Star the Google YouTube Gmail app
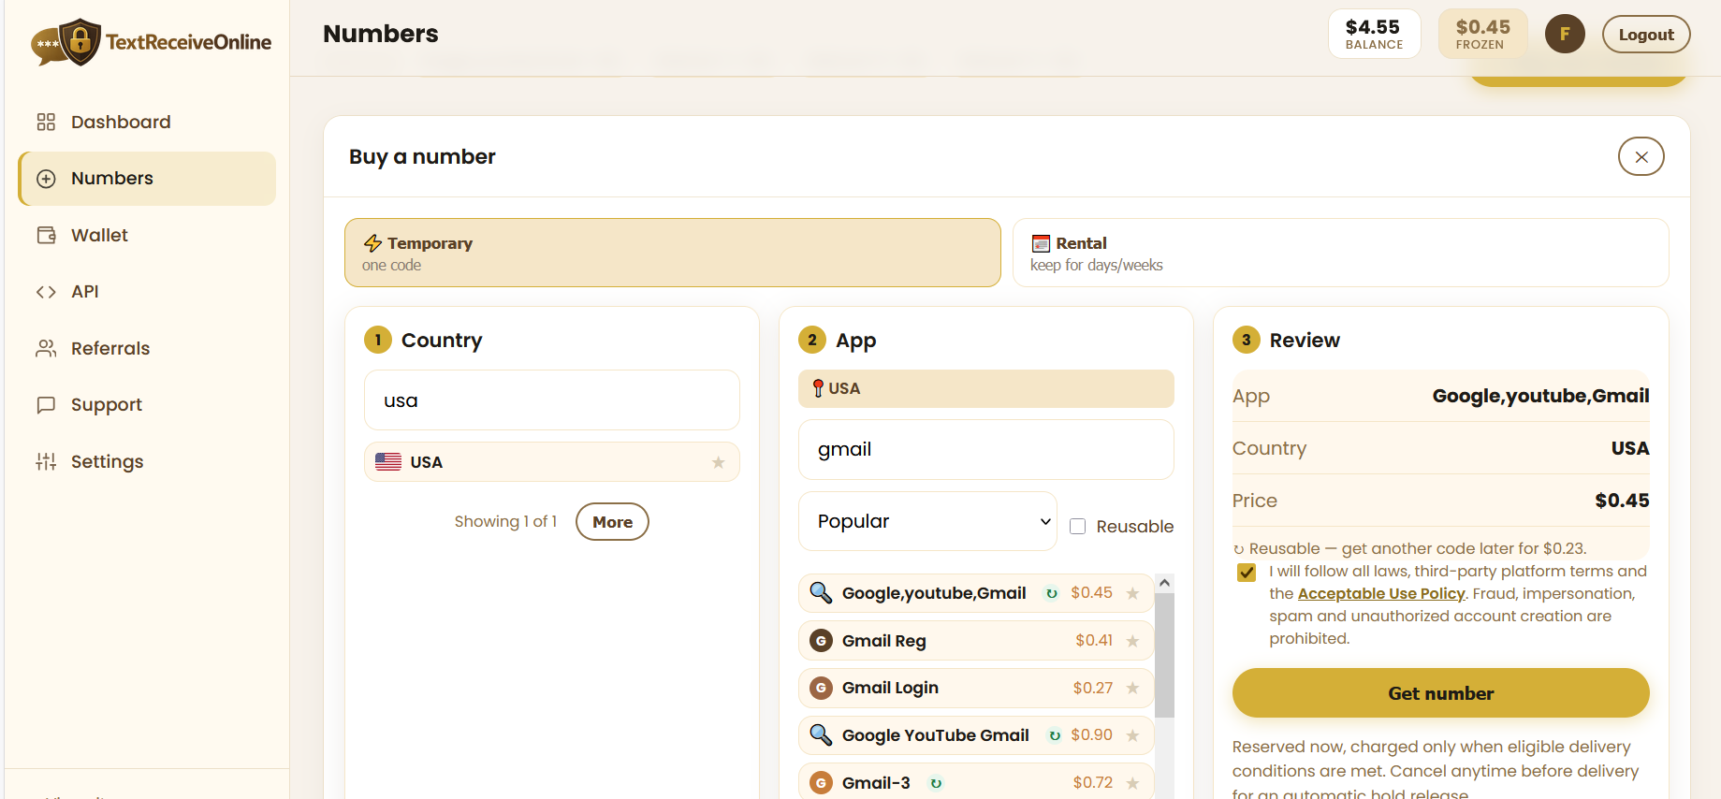Image resolution: width=1721 pixels, height=799 pixels. point(1132,735)
